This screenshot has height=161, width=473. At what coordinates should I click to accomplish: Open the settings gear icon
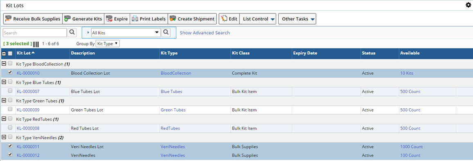(468, 5)
